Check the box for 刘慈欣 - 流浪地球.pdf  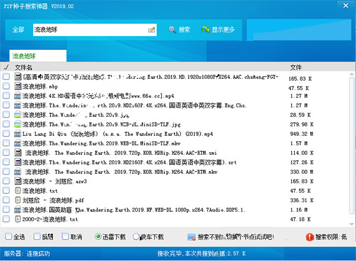[x=6, y=200]
